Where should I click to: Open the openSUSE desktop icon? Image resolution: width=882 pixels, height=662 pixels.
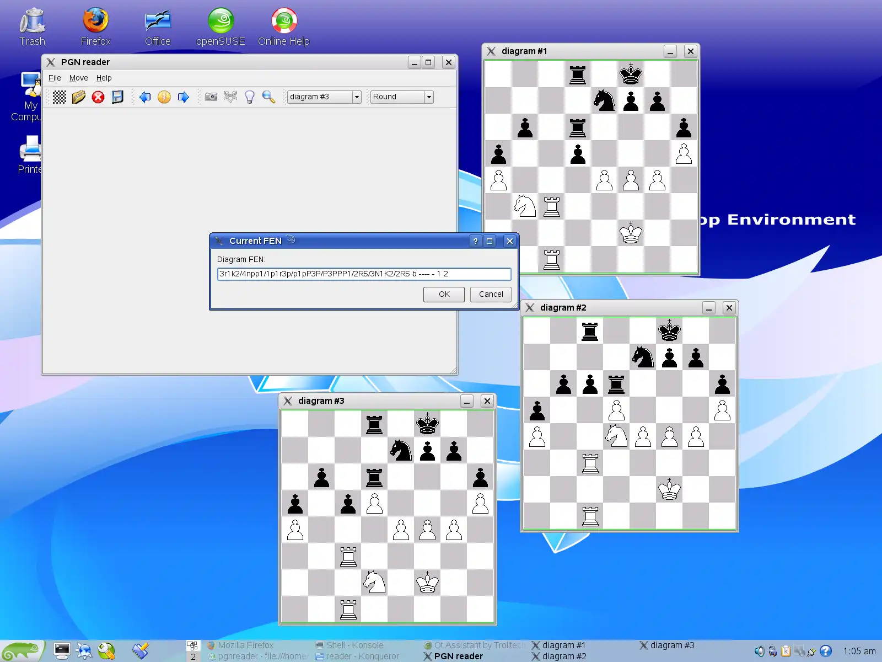point(220,26)
